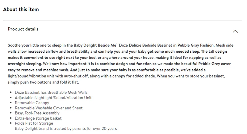The width and height of the screenshot is (247, 134).
Task: Click bullet dot beside "Doze Bassinet has Breathable"
Action: [11, 92]
